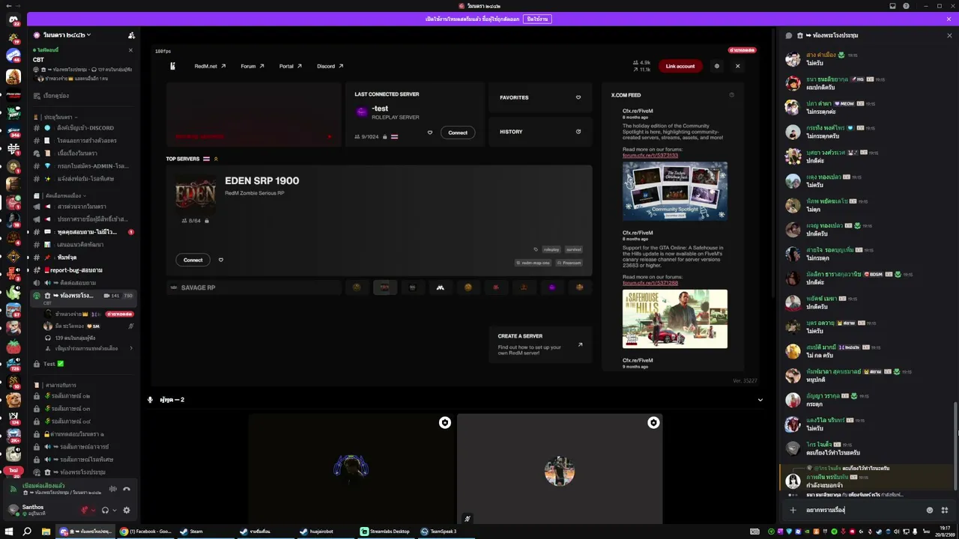Open the attachment plus button in chat
The width and height of the screenshot is (959, 539).
[x=793, y=510]
